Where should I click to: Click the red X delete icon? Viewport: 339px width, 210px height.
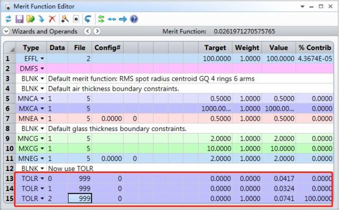(52, 19)
